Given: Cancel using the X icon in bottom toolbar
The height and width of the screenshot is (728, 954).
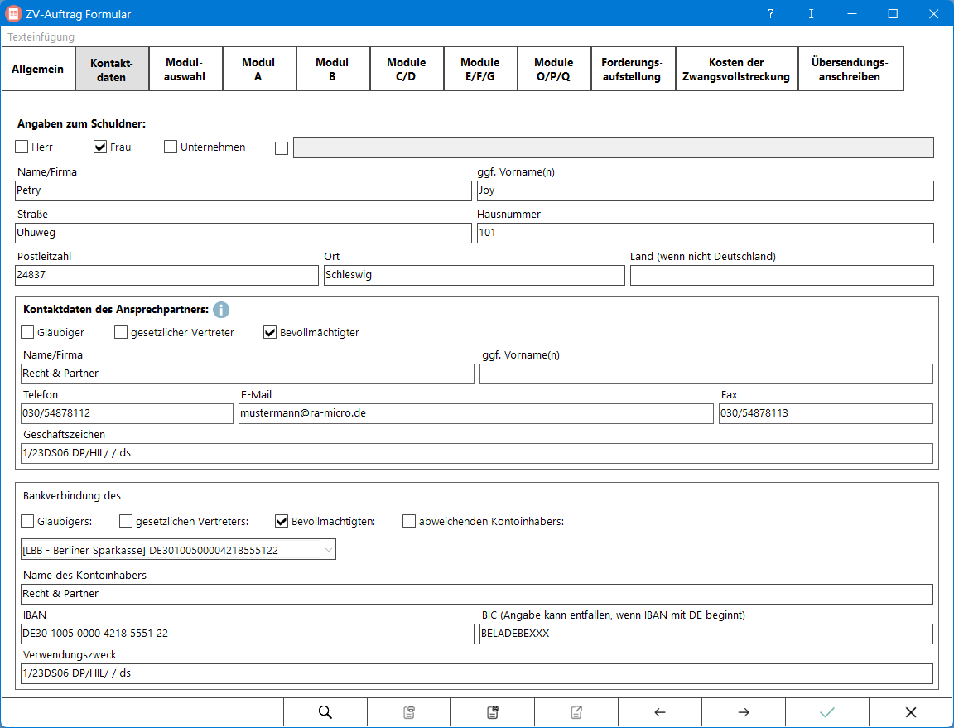Looking at the screenshot, I should 911,712.
